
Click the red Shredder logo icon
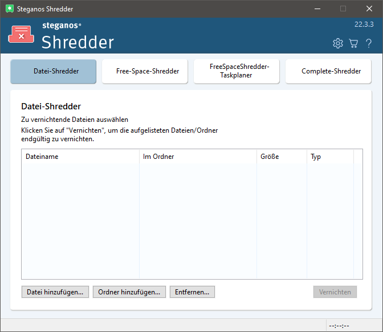point(21,35)
